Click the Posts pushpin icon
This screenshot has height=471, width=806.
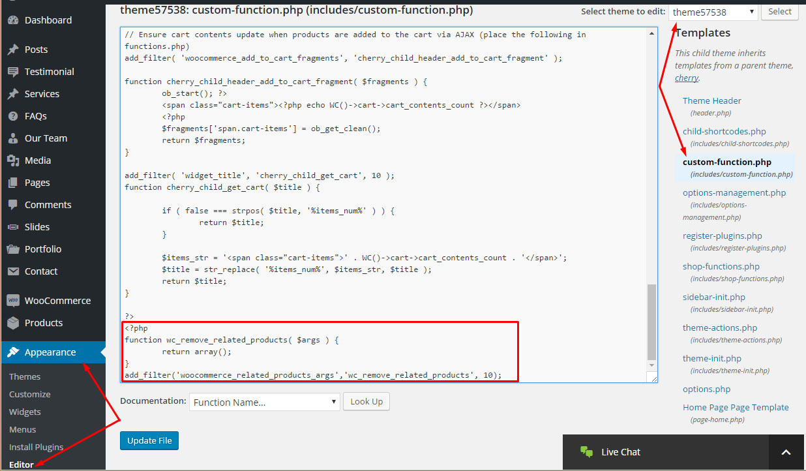coord(12,50)
